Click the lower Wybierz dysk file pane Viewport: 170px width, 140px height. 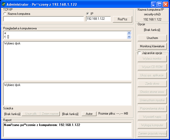pyautogui.click(x=67, y=94)
